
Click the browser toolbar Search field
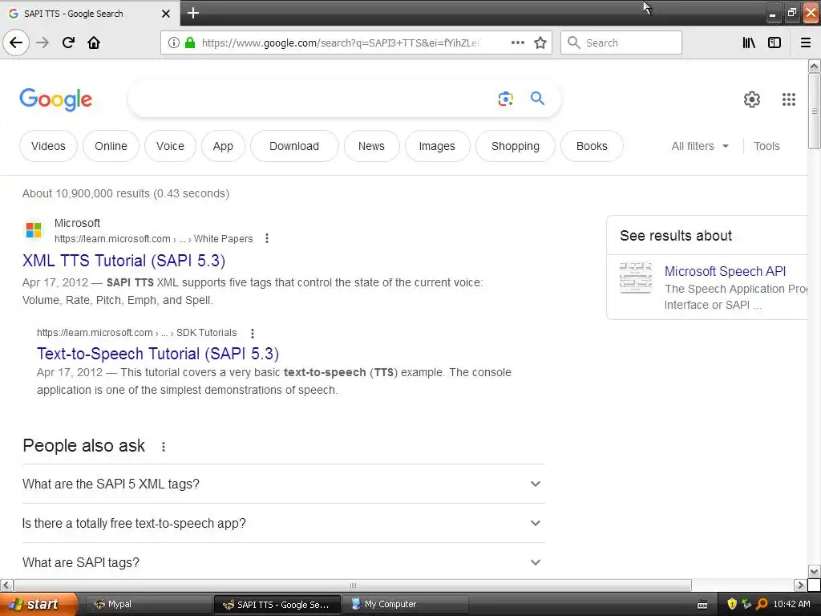[621, 43]
